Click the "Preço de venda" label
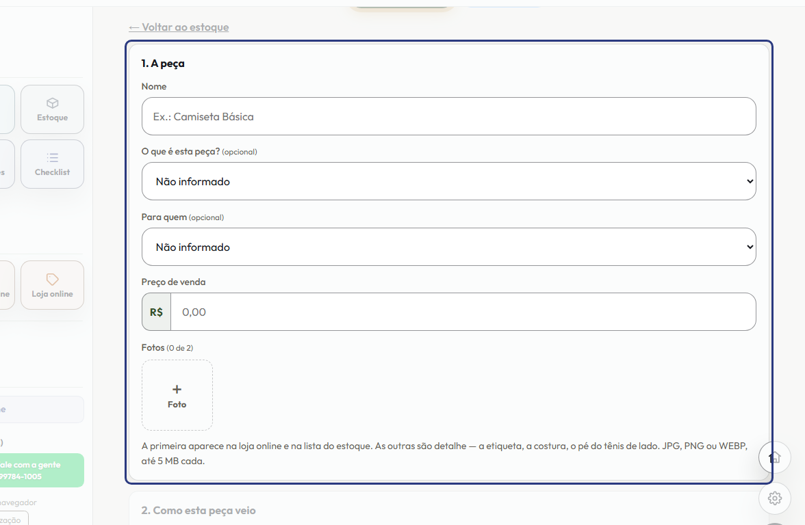805x525 pixels. pos(174,282)
